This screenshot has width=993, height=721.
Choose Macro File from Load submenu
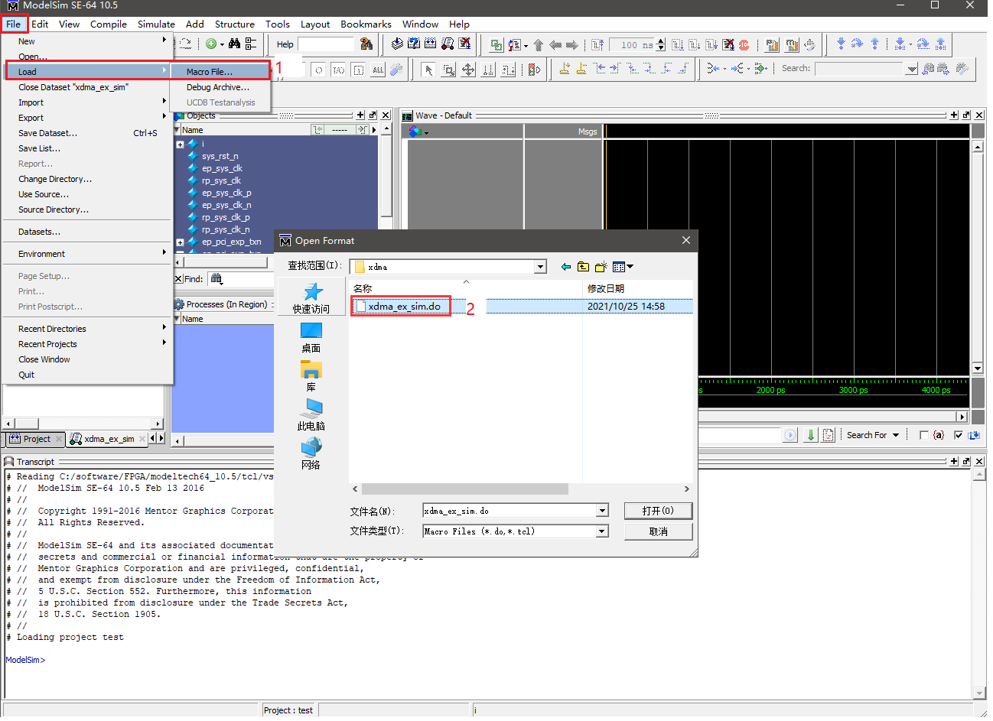click(220, 72)
